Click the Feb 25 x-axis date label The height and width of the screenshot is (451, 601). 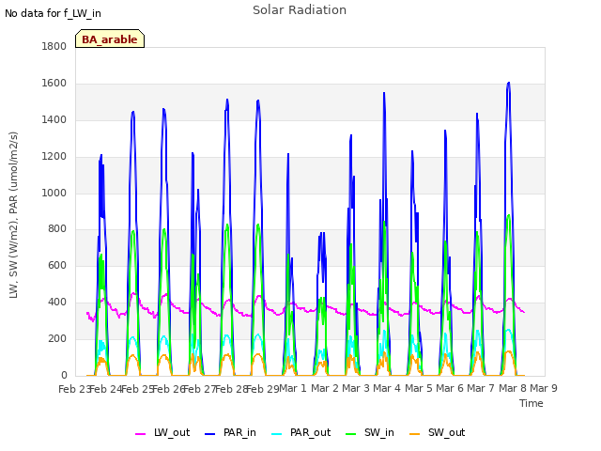coord(137,389)
